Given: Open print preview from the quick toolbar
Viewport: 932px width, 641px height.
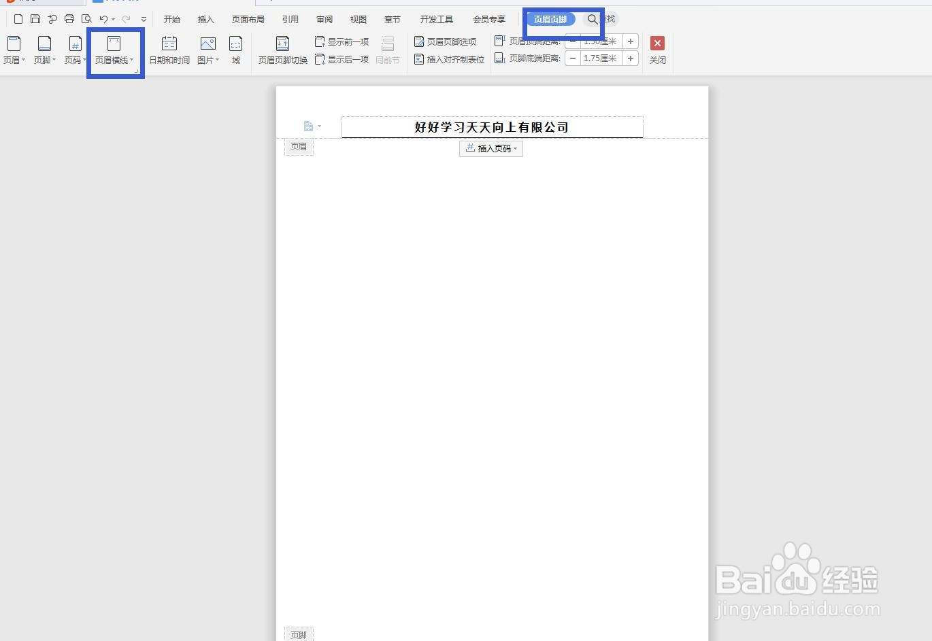Looking at the screenshot, I should (x=86, y=19).
